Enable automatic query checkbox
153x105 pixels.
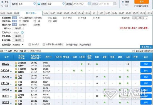(135, 6)
